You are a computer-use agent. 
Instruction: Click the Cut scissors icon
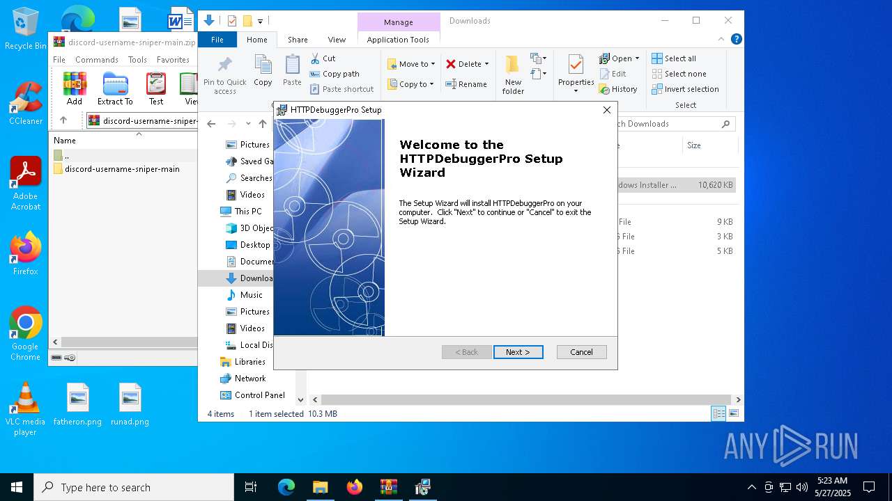click(315, 58)
